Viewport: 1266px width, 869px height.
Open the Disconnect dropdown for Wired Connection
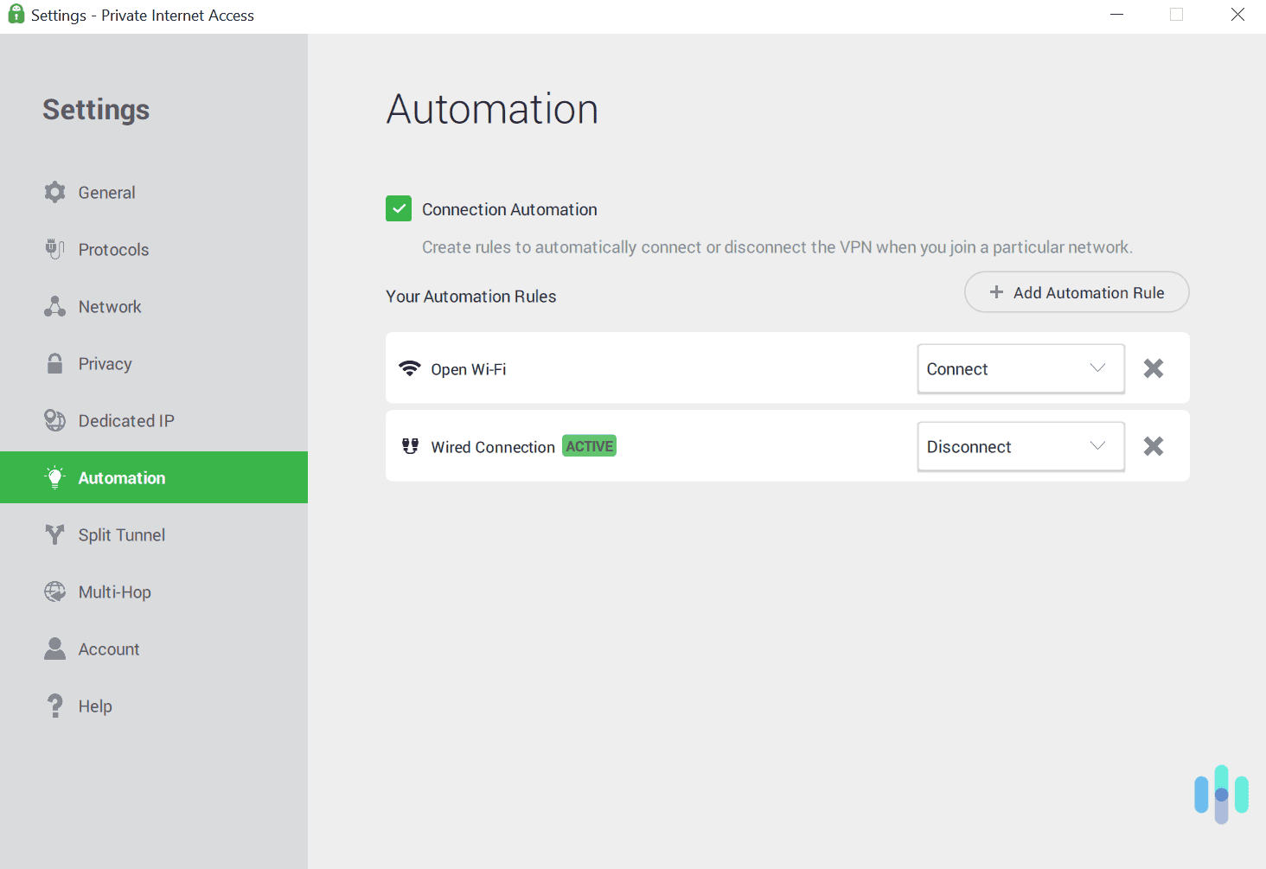(1020, 446)
